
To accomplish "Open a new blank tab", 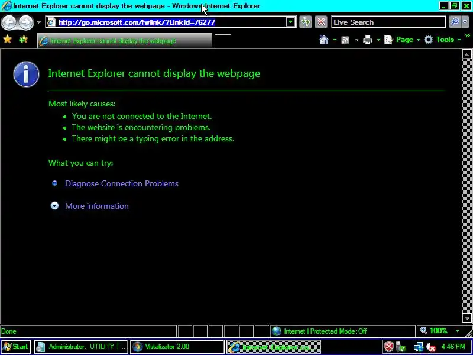I will [223, 41].
